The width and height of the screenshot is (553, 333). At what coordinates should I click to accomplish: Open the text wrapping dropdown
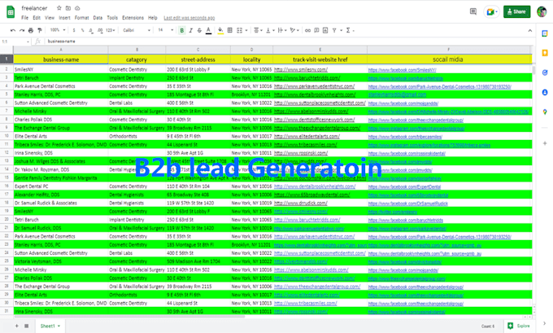point(282,30)
